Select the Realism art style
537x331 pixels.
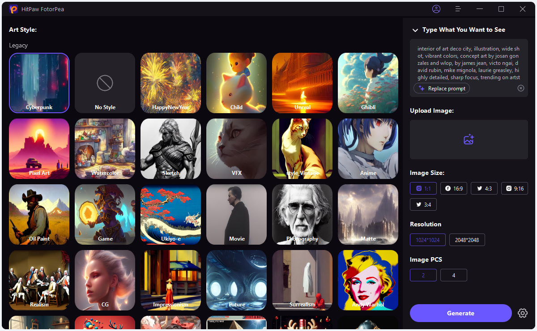coord(39,280)
